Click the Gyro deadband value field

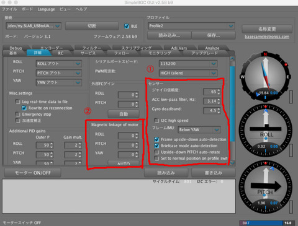point(212,111)
